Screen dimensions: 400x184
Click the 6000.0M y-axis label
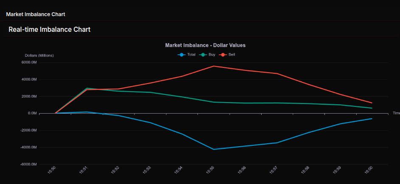[x=29, y=62]
